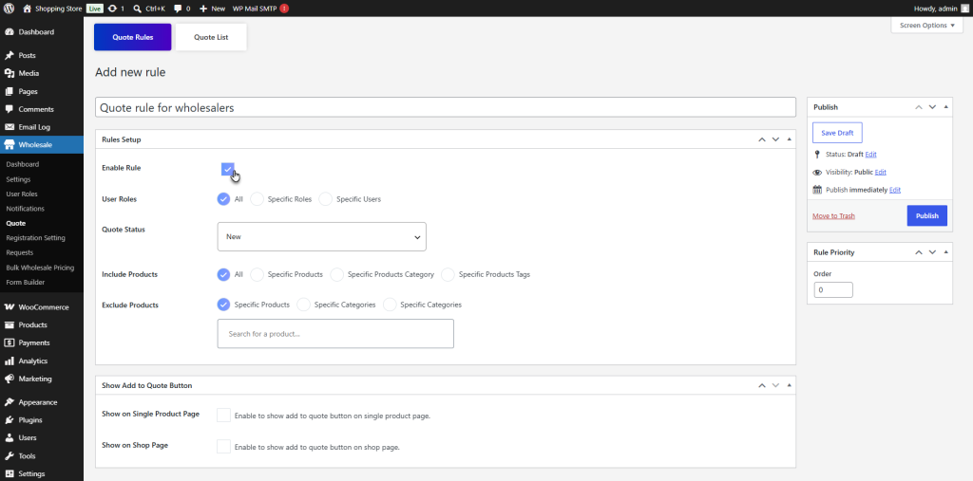Image resolution: width=973 pixels, height=481 pixels.
Task: Open Howdy, admin account menu
Action: [x=940, y=9]
